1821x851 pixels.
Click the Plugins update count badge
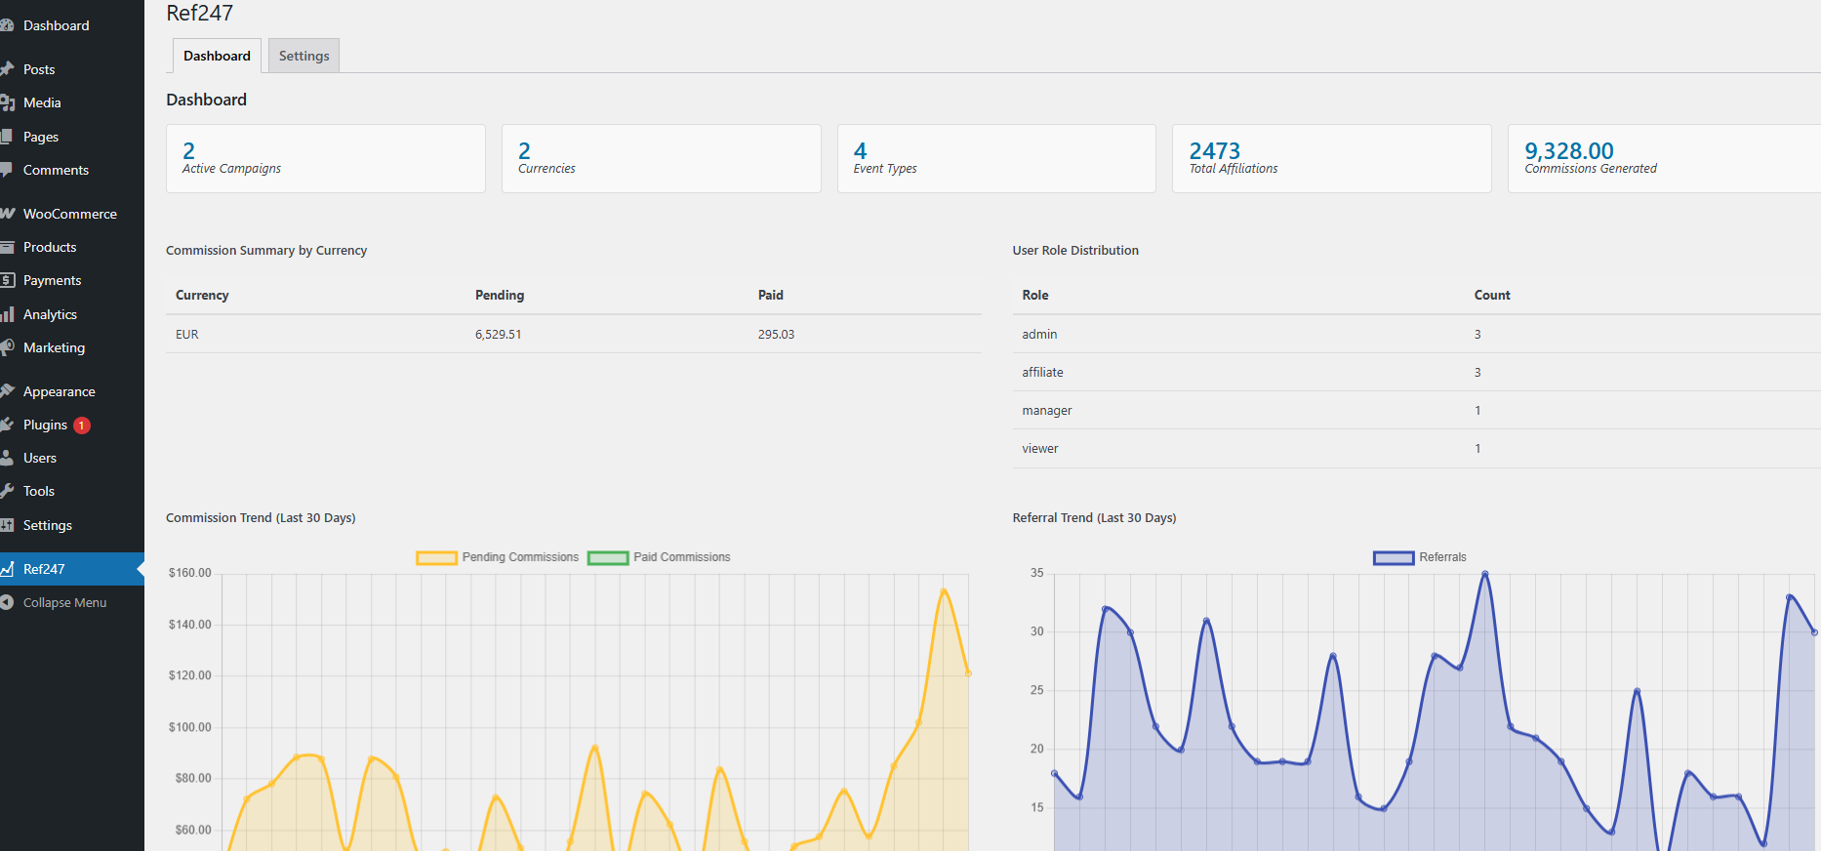pyautogui.click(x=82, y=425)
